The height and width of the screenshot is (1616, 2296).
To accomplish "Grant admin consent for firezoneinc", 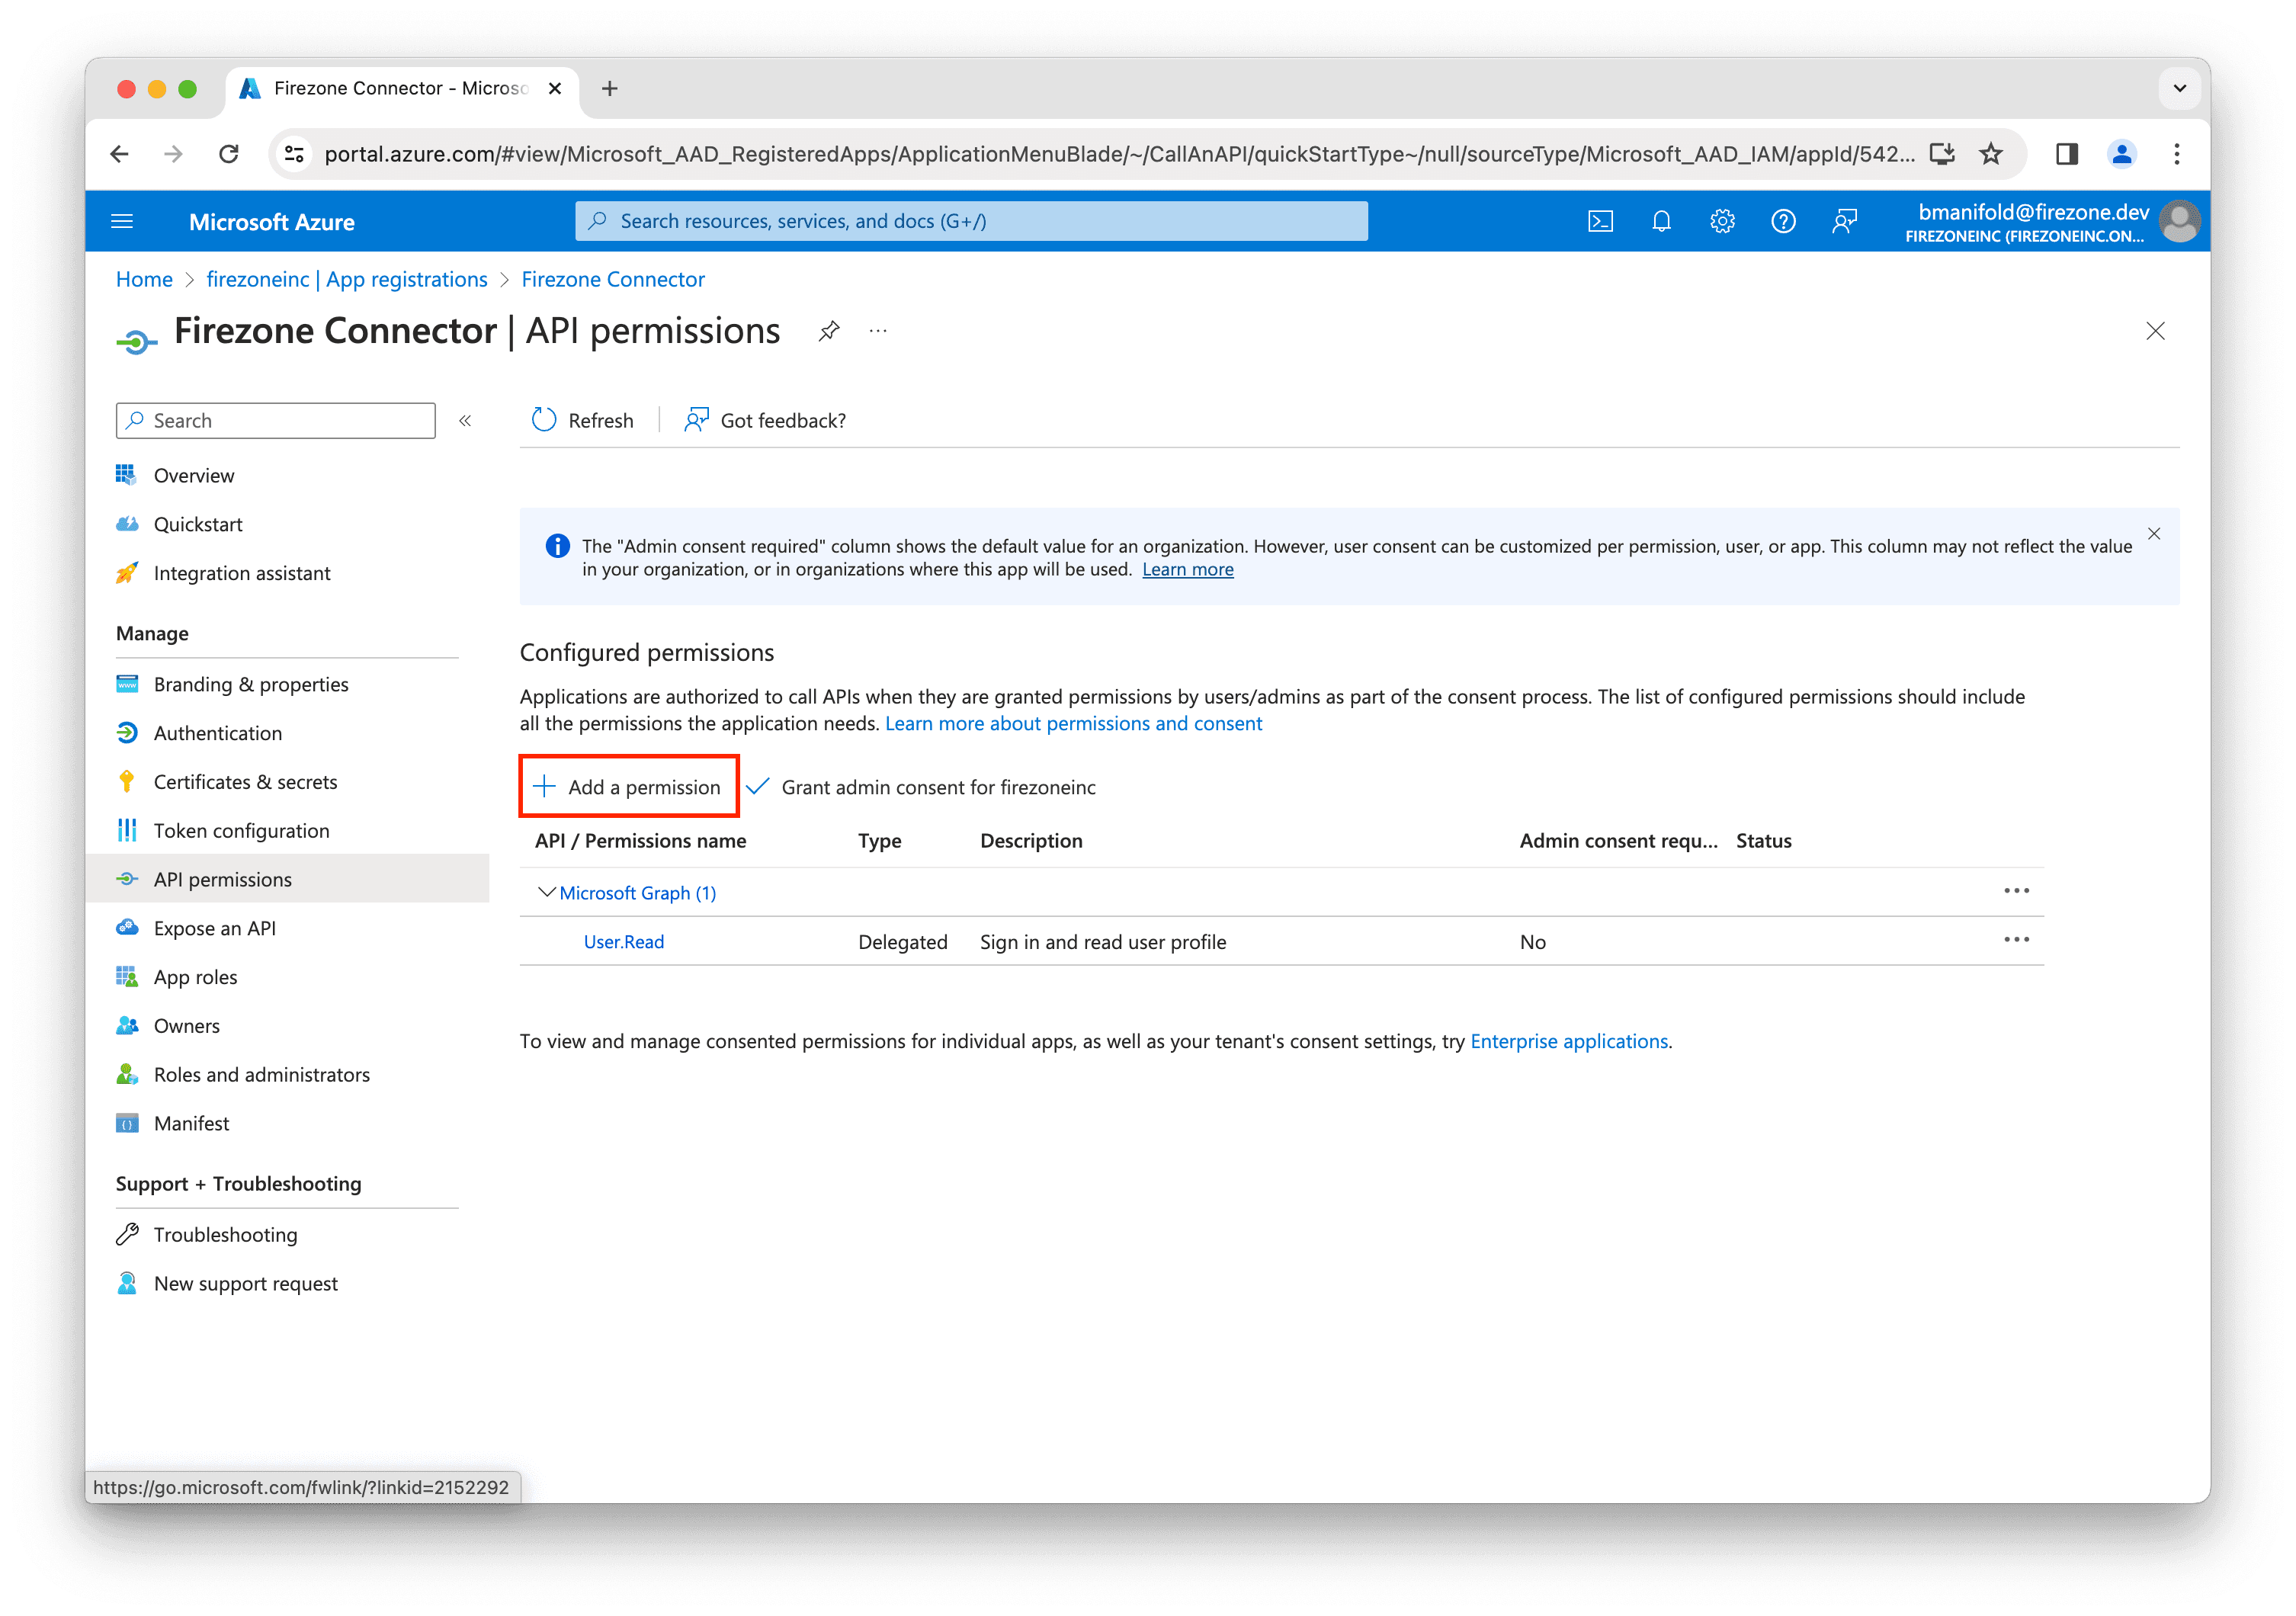I will (922, 787).
